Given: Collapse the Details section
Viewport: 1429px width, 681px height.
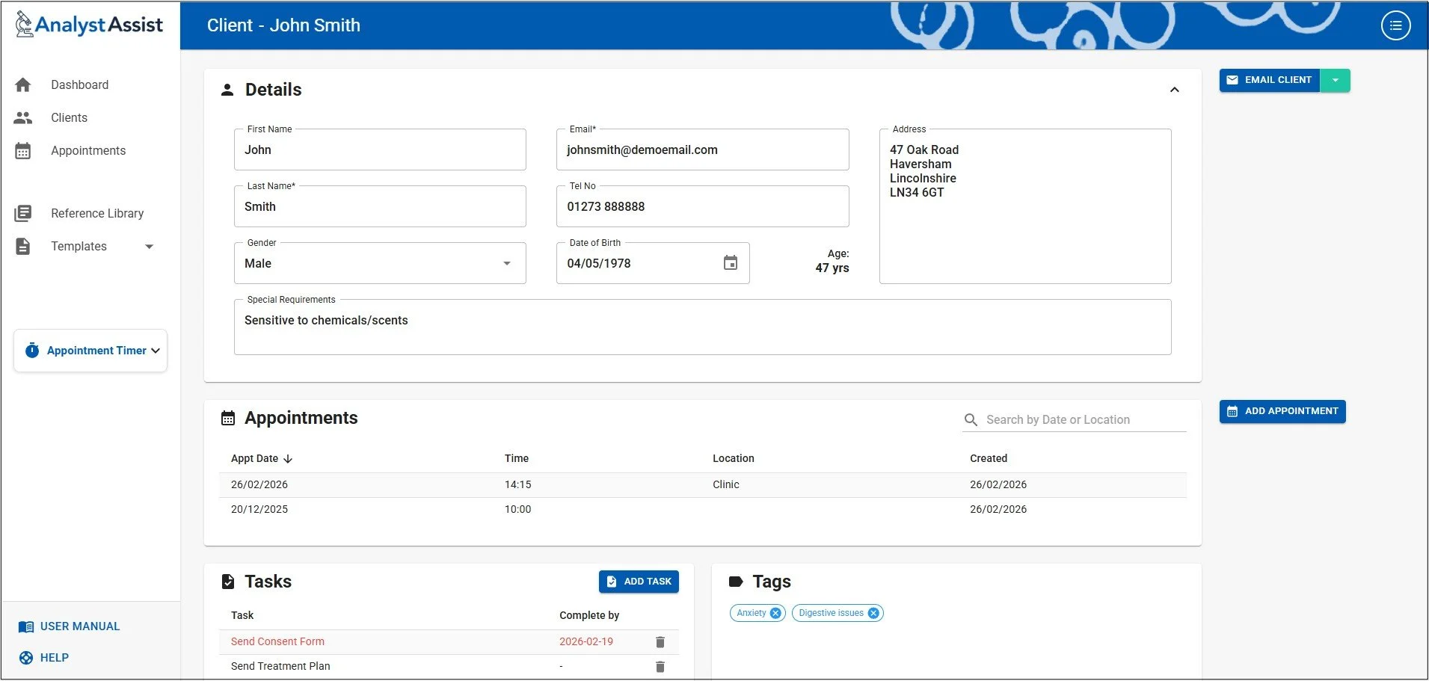Looking at the screenshot, I should point(1175,90).
